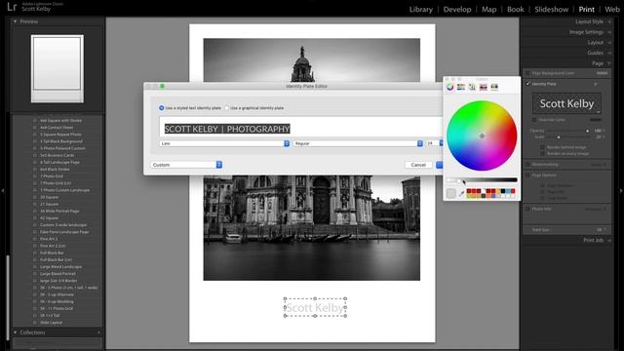Open the font size 24 dropdown
The image size is (624, 351).
tap(434, 143)
